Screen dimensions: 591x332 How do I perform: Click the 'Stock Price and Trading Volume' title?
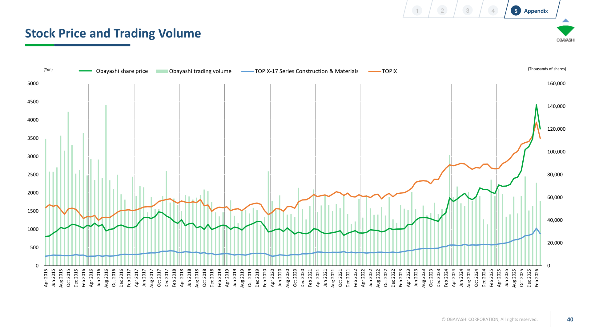point(113,33)
